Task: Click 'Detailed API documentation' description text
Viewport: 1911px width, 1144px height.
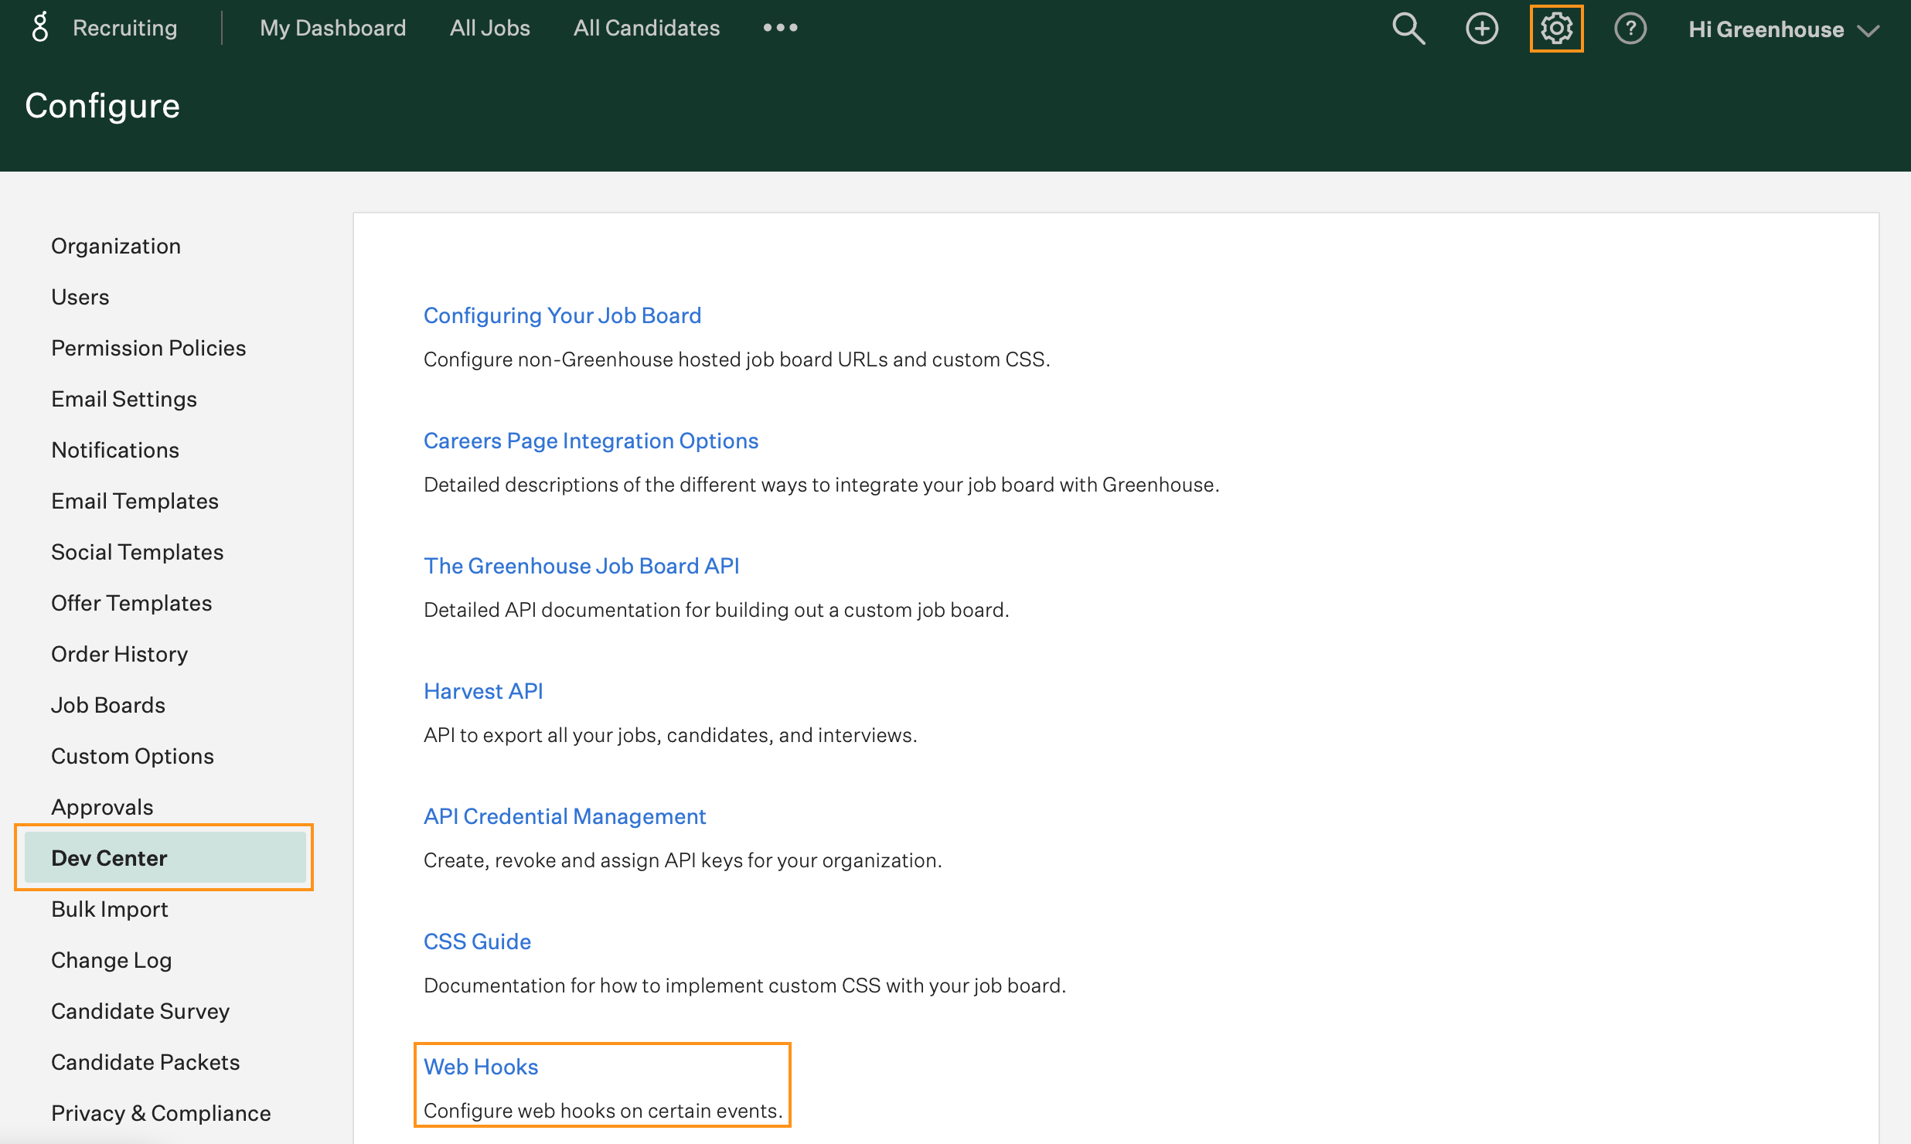Action: 716,610
